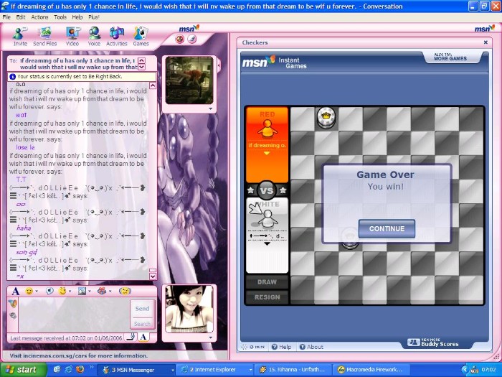Expand the white player name arrow
The image size is (502, 377).
[x=267, y=244]
